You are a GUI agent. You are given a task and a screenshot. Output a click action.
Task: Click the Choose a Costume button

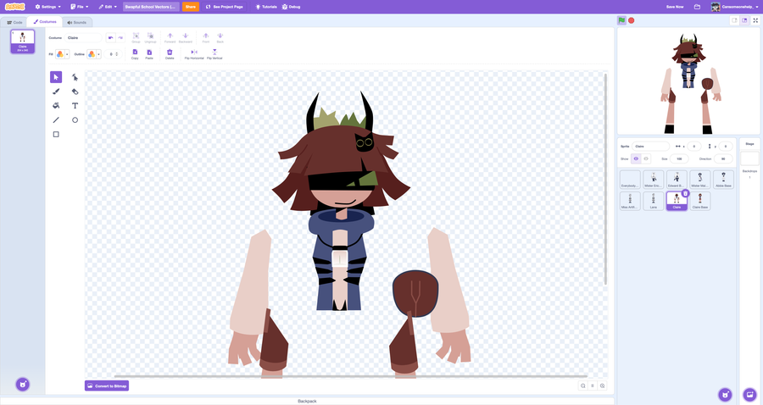click(x=22, y=384)
